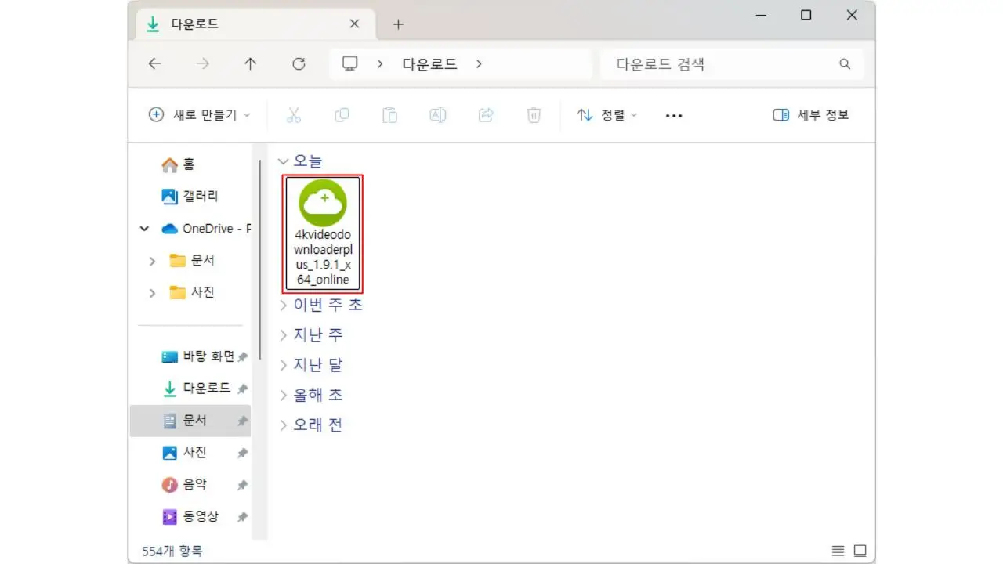Click the navigation pane scrollbar

[259, 258]
